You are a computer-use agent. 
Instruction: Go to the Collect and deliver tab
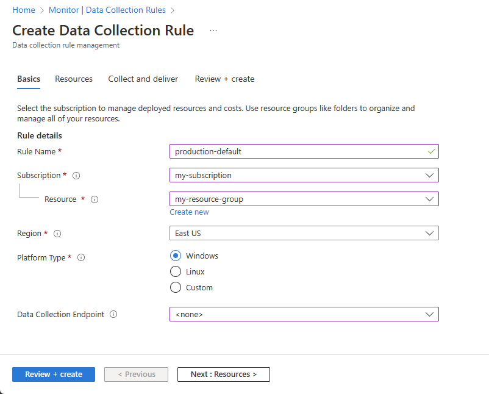pyautogui.click(x=143, y=79)
